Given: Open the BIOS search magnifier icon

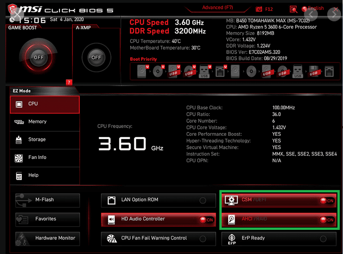Looking at the screenshot, I should [293, 9].
